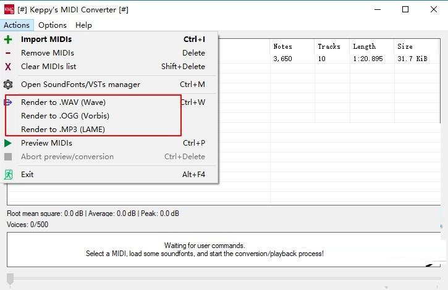Click the Exit menu item
Viewport: 448px width, 290px height.
pyautogui.click(x=110, y=175)
